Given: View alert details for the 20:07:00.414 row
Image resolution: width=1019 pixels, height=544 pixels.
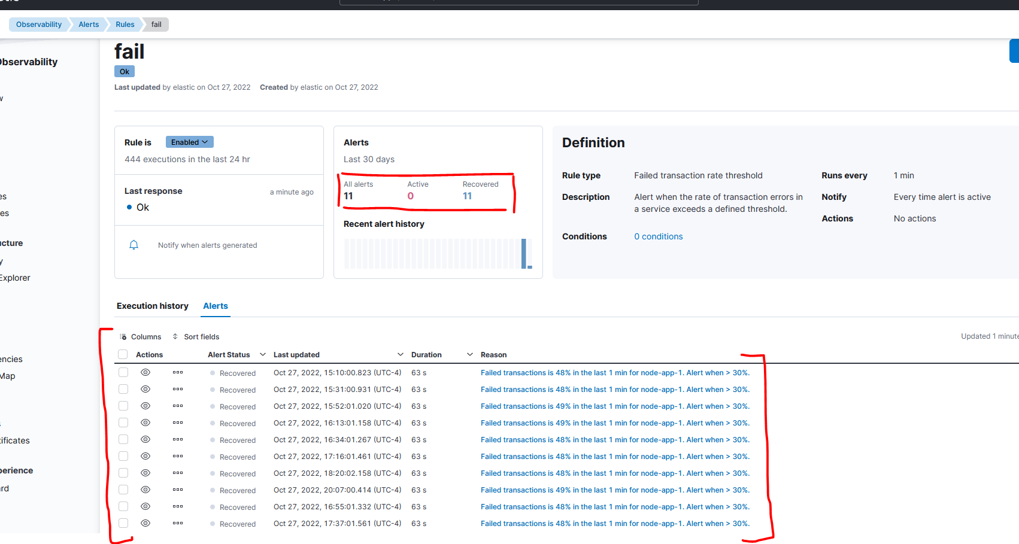Looking at the screenshot, I should click(145, 490).
